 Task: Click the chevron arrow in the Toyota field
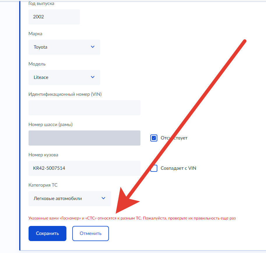point(93,47)
